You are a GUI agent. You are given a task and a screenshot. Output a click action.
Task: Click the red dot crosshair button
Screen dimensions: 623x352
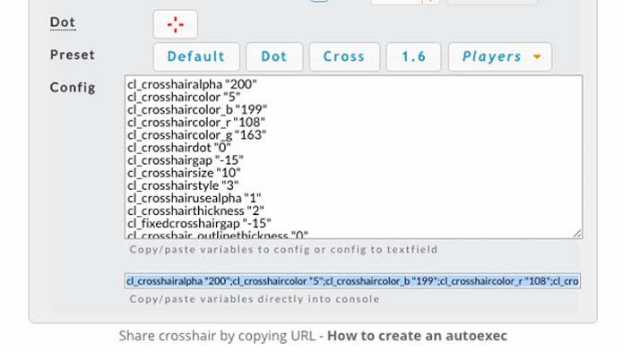click(175, 24)
